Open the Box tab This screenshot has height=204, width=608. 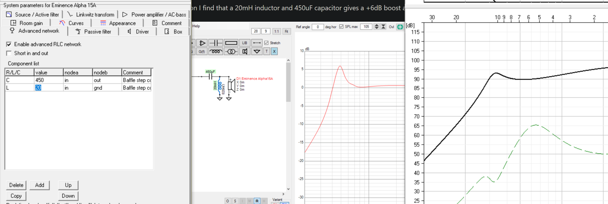173,32
